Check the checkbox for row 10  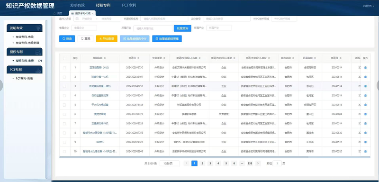(x=64, y=152)
